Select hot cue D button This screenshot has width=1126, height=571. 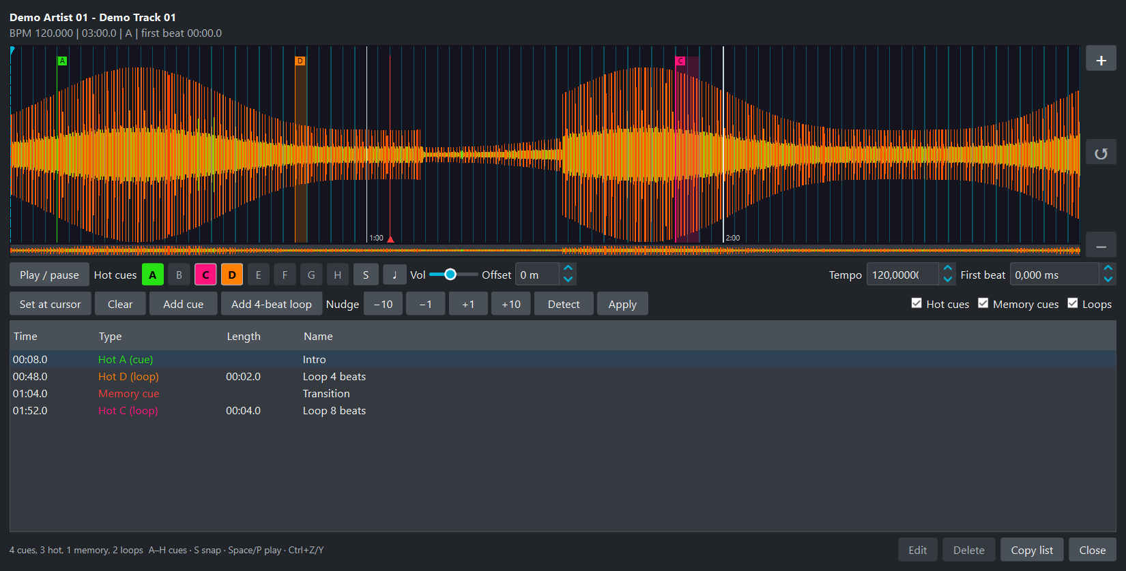(232, 275)
